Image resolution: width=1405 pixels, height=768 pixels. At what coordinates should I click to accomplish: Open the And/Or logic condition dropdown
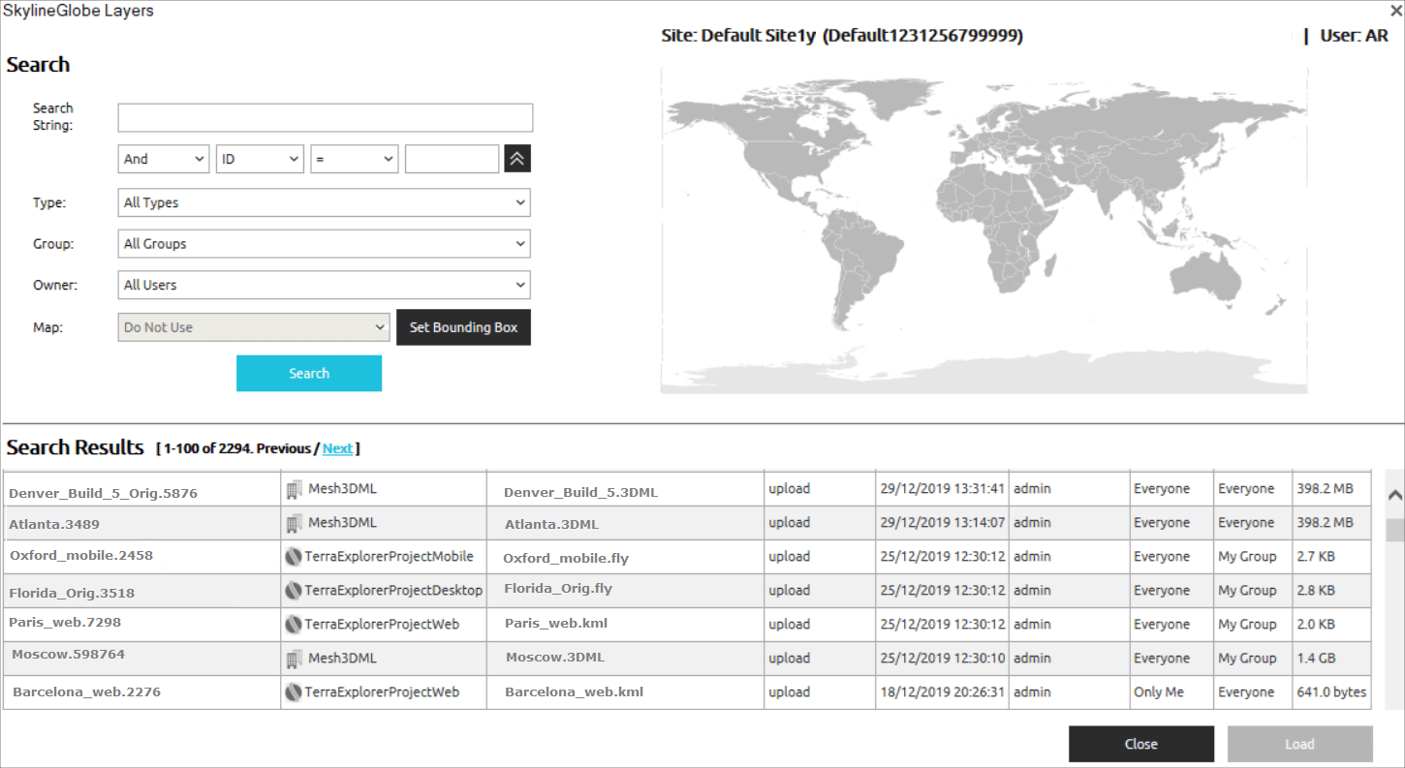[163, 158]
